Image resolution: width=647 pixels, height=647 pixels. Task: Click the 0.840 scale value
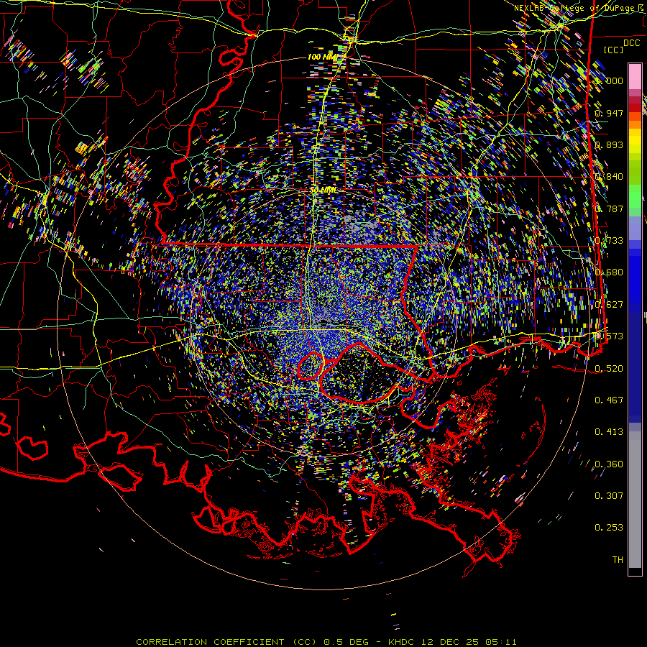[609, 177]
